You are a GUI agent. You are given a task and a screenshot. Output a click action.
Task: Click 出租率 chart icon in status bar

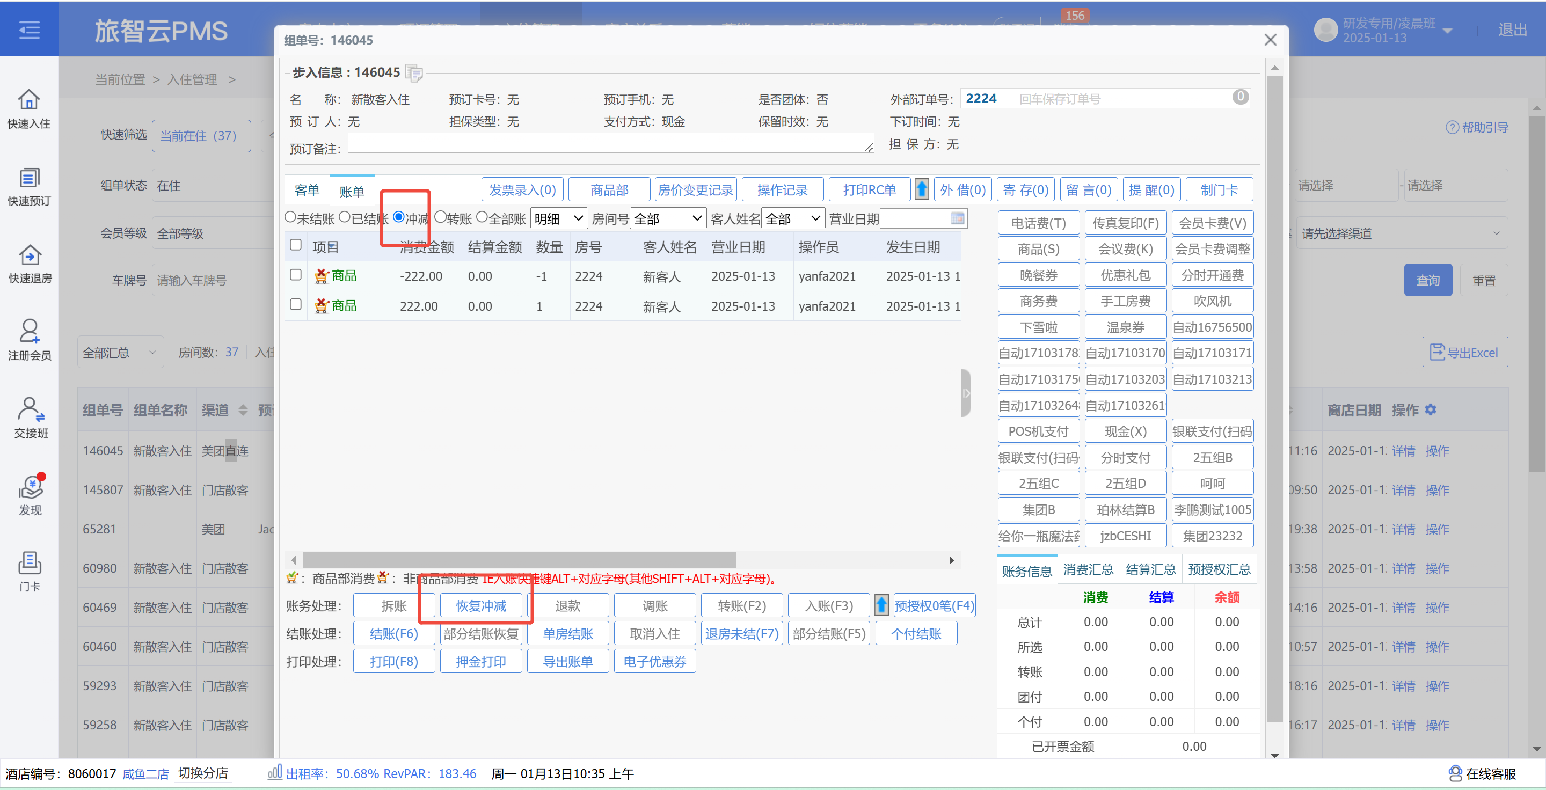pos(274,773)
